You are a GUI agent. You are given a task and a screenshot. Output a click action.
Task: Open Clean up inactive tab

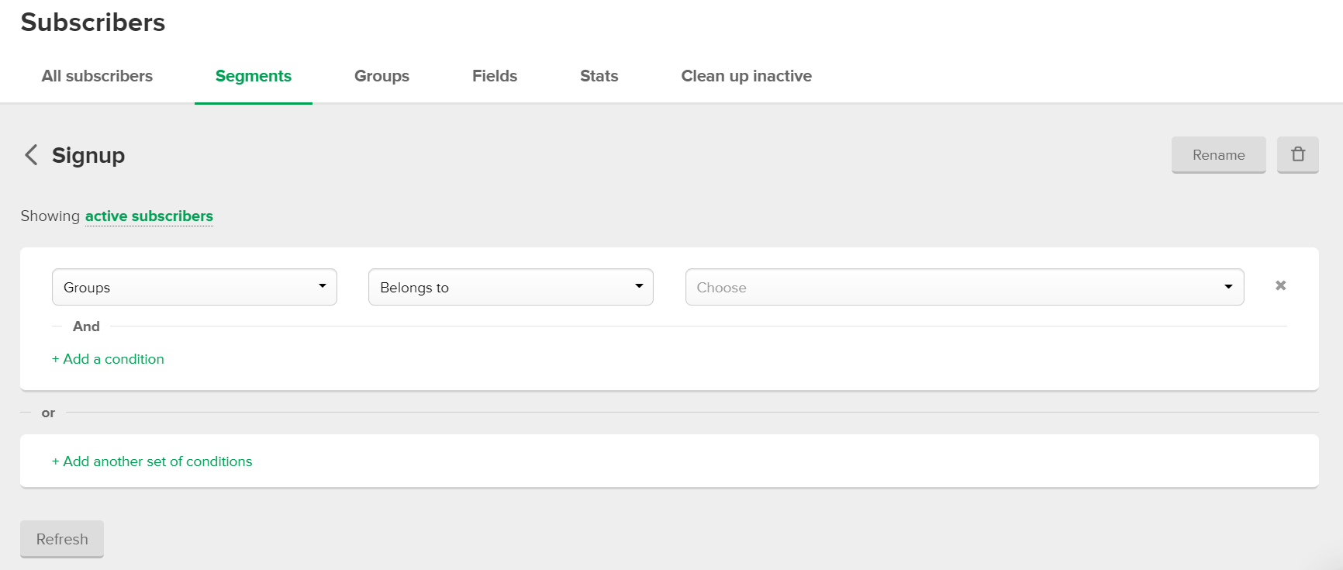click(x=746, y=76)
